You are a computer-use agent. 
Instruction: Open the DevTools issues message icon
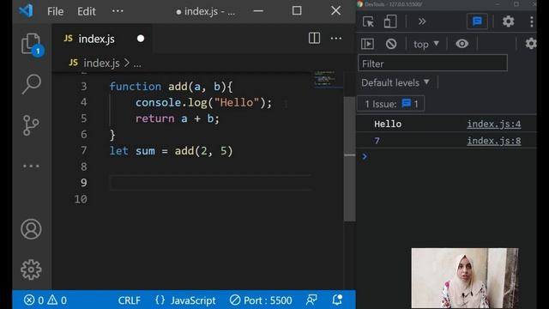pos(477,21)
